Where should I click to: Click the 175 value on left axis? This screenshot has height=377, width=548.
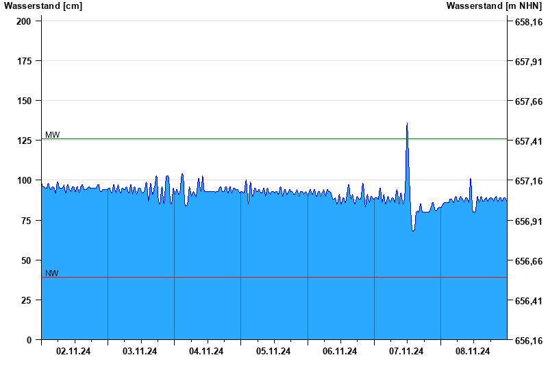[x=24, y=61]
